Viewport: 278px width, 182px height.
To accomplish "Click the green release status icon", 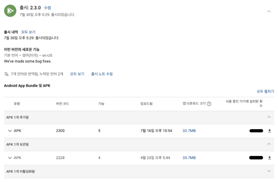I will click(x=10, y=11).
